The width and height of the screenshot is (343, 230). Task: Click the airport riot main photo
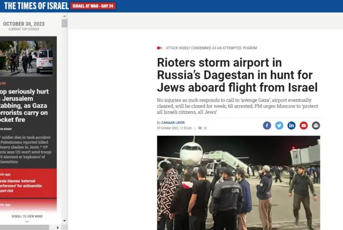[x=238, y=182]
